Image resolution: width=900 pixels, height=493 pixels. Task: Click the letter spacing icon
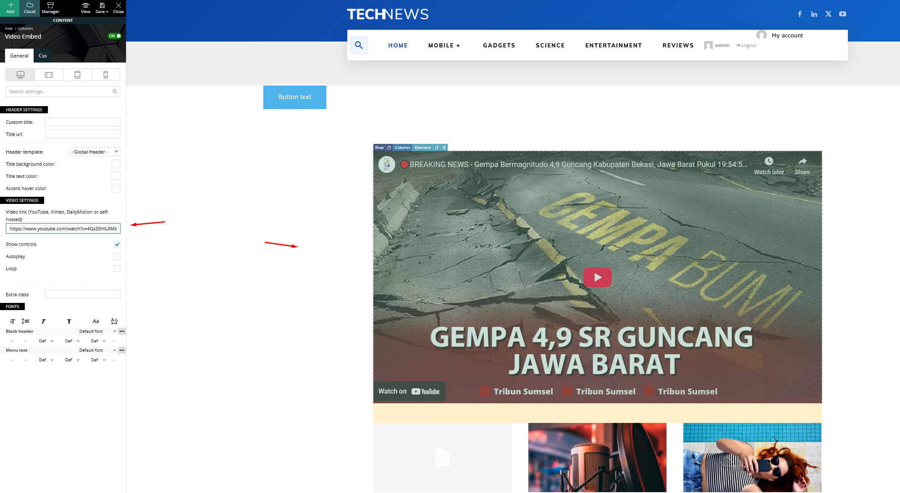(114, 321)
